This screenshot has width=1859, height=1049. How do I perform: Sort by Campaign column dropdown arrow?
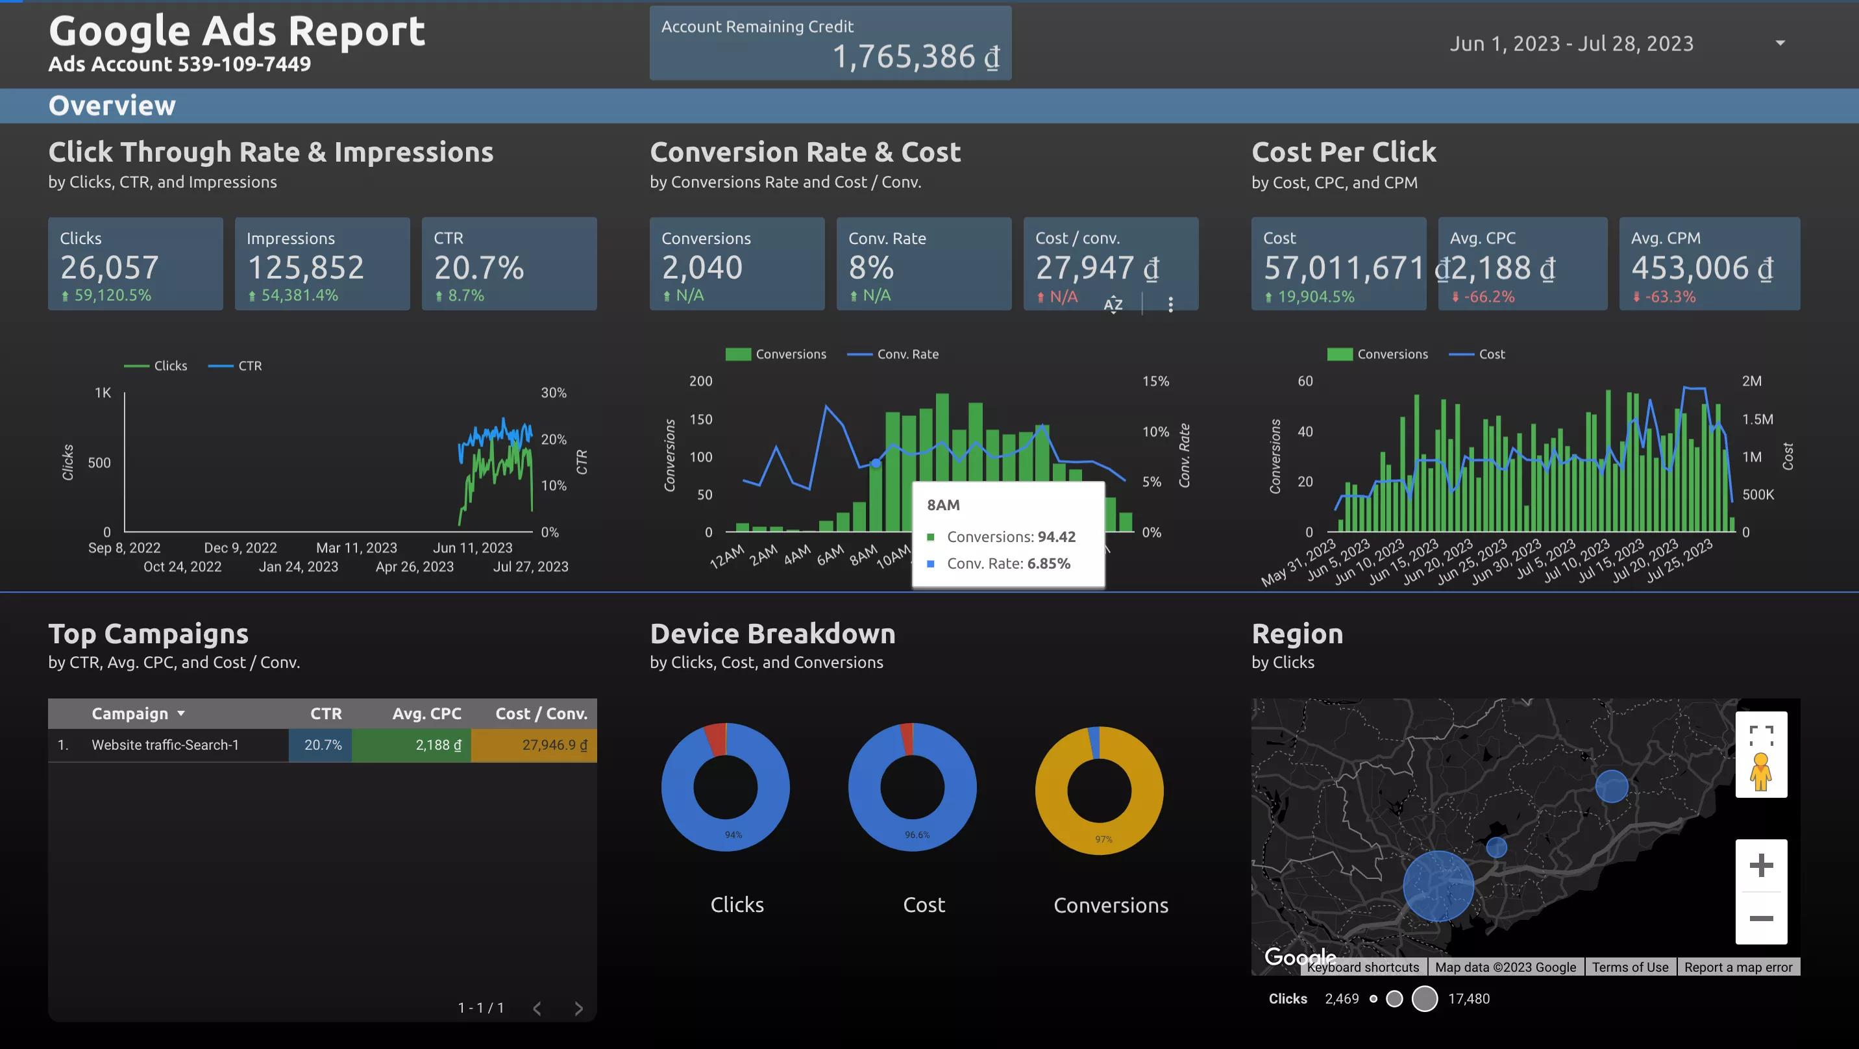(x=181, y=713)
